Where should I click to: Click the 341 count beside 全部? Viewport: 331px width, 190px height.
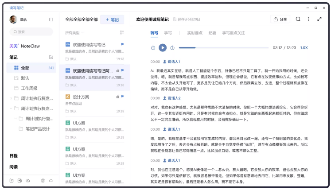pos(51,68)
